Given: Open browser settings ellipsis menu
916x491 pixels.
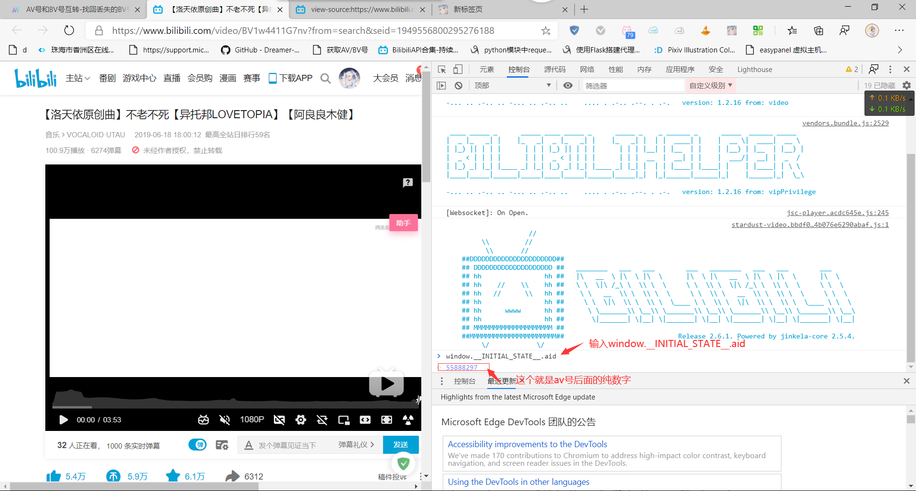Looking at the screenshot, I should [x=899, y=31].
